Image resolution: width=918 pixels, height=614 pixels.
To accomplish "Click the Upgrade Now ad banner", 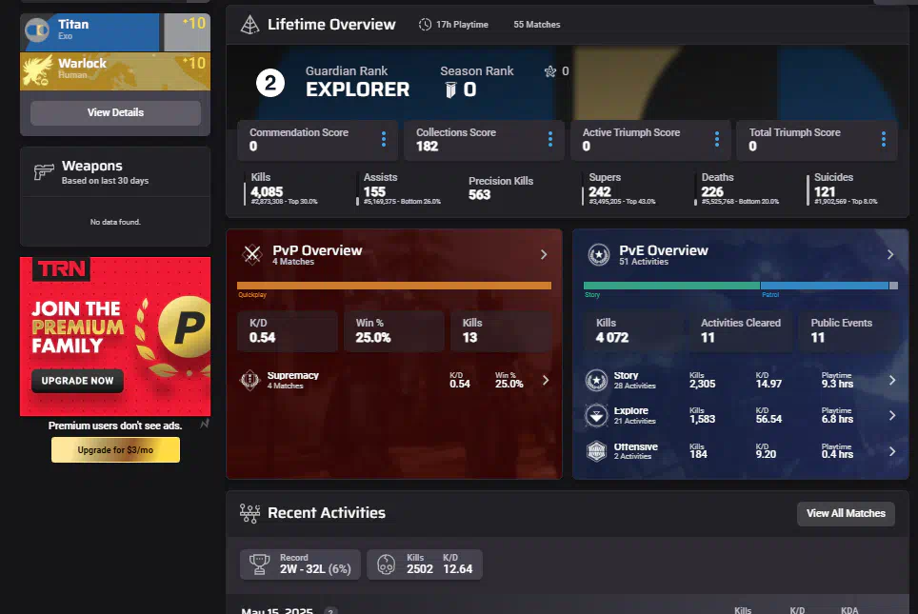I will (77, 381).
